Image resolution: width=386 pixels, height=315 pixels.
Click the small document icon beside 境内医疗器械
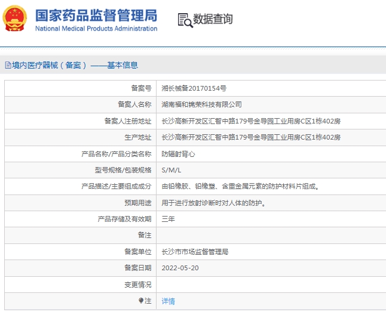tap(8, 65)
